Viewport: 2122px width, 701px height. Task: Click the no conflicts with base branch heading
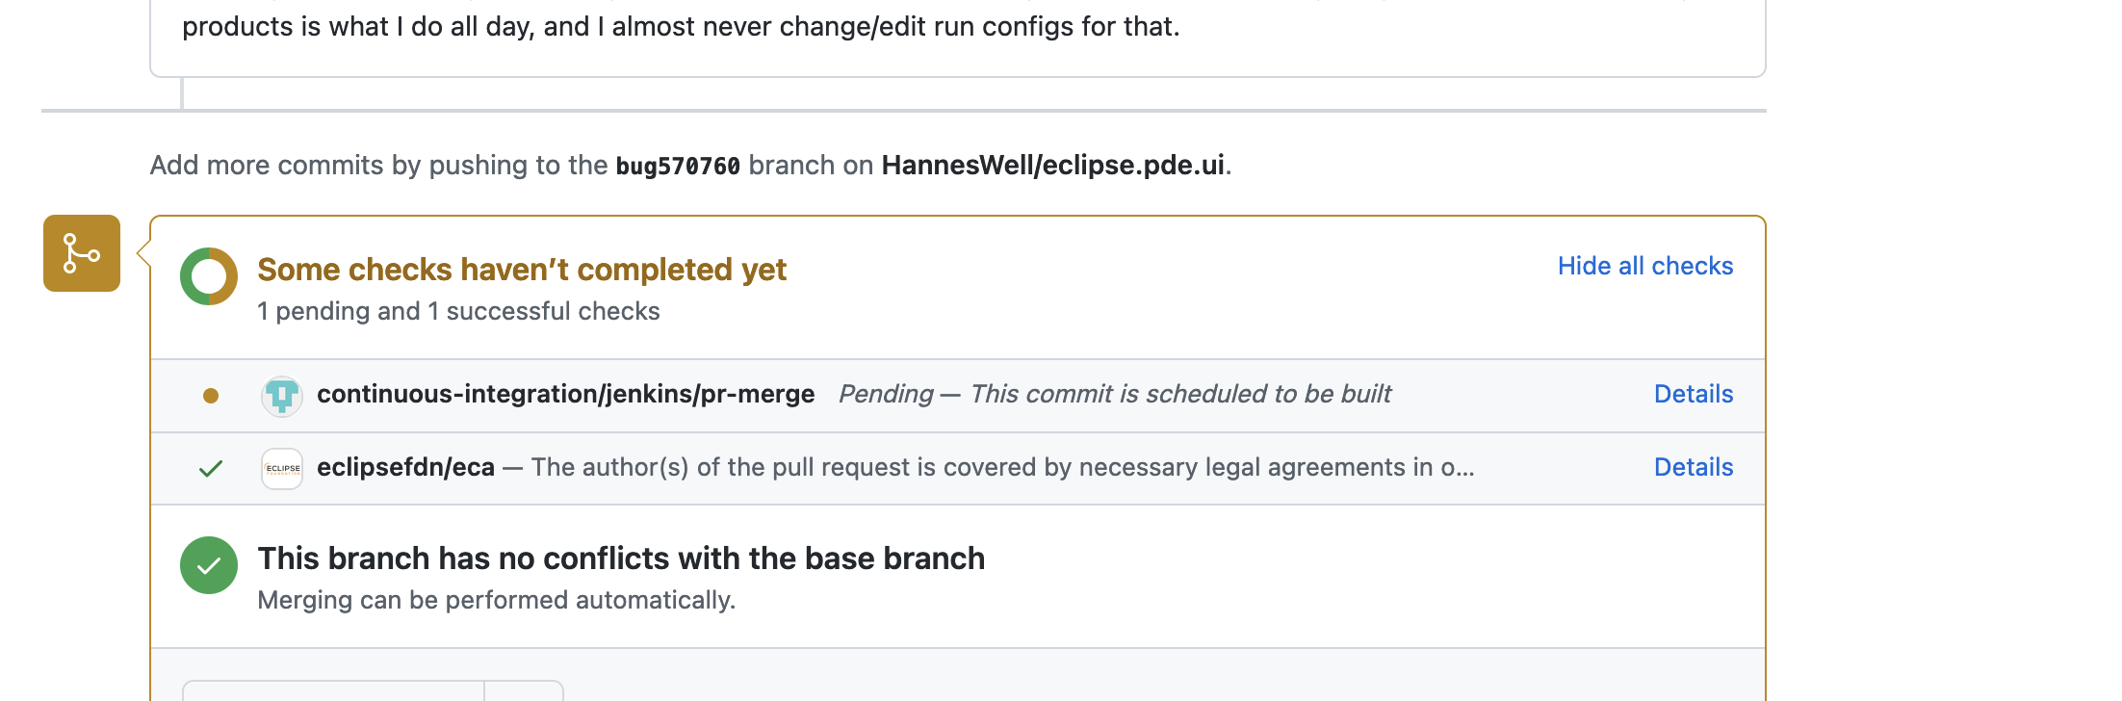click(621, 559)
